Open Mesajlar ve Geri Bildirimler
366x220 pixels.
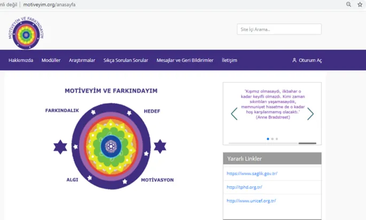185,60
